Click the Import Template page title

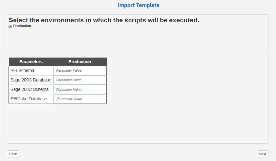138,5
